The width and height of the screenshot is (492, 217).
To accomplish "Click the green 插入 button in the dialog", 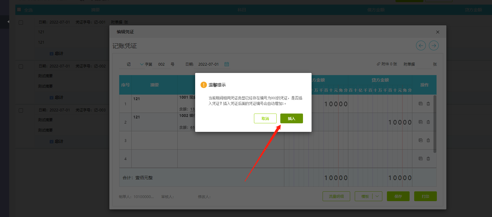I will (291, 118).
